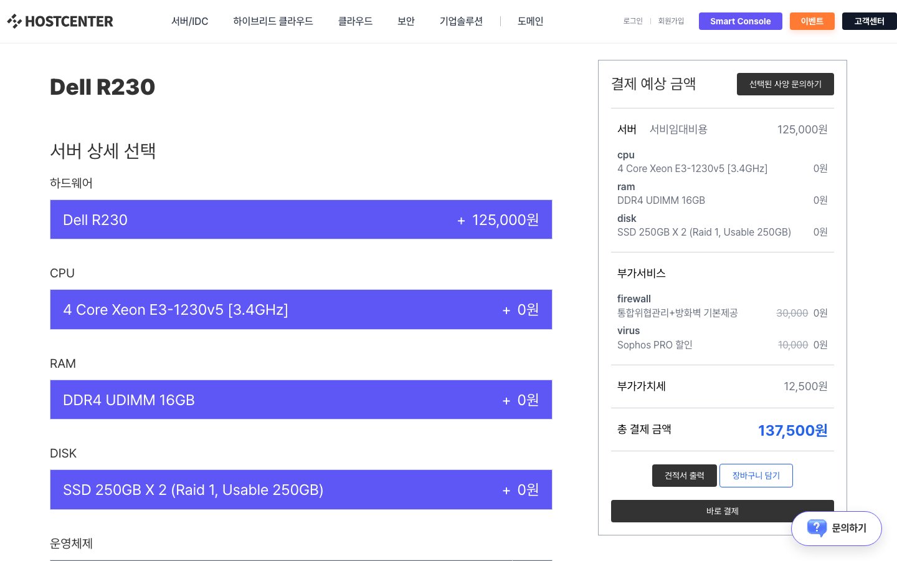Open the 하이브리드 클라우드 menu
Viewport: 897px width, 561px height.
[273, 21]
